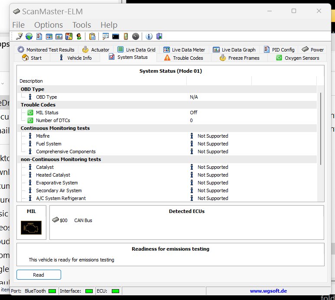Image resolution: width=335 pixels, height=300 pixels.
Task: Open the Options menu
Action: (49, 25)
